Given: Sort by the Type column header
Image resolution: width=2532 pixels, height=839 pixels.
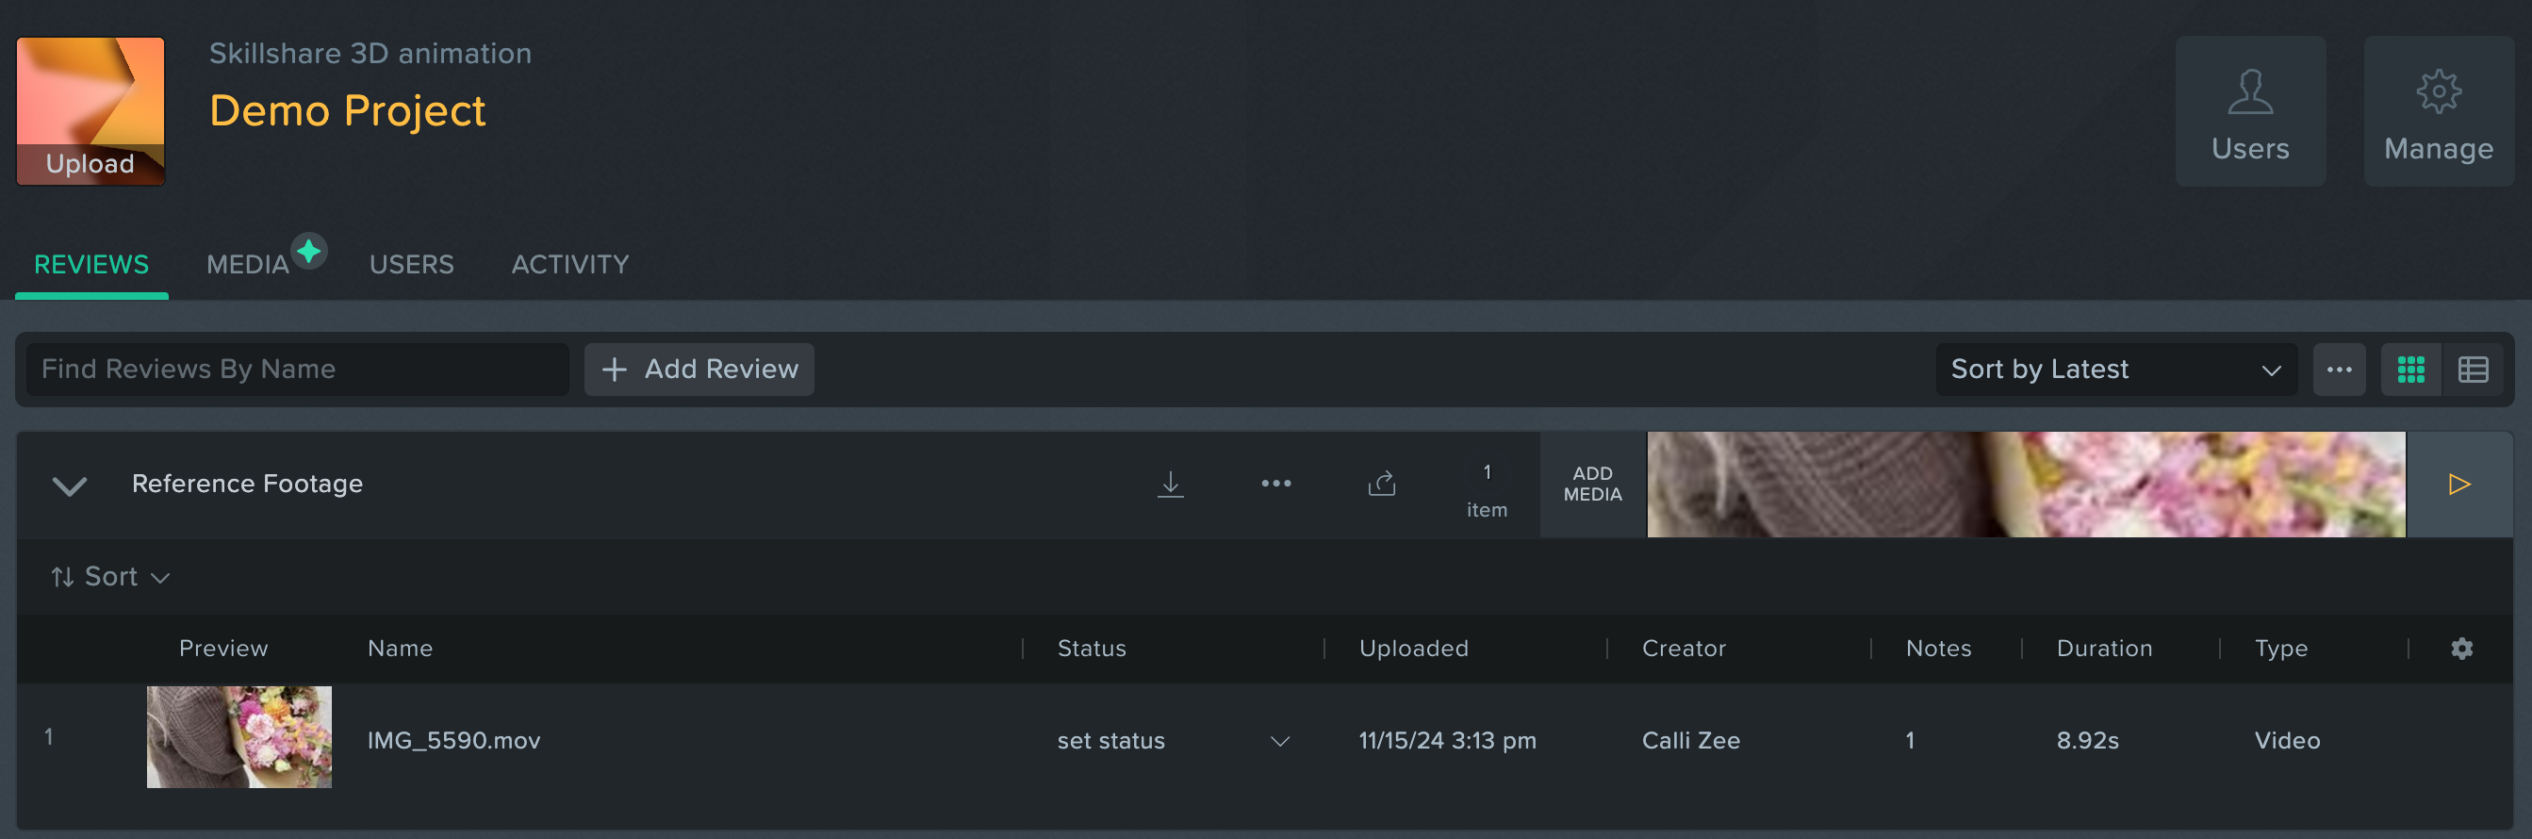Looking at the screenshot, I should 2280,649.
